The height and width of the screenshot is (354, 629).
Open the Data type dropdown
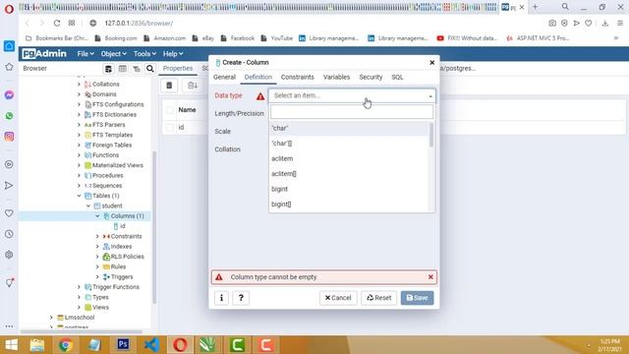[352, 95]
